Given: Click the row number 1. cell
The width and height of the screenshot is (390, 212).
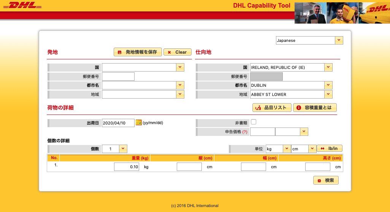Looking at the screenshot, I should pyautogui.click(x=56, y=165).
